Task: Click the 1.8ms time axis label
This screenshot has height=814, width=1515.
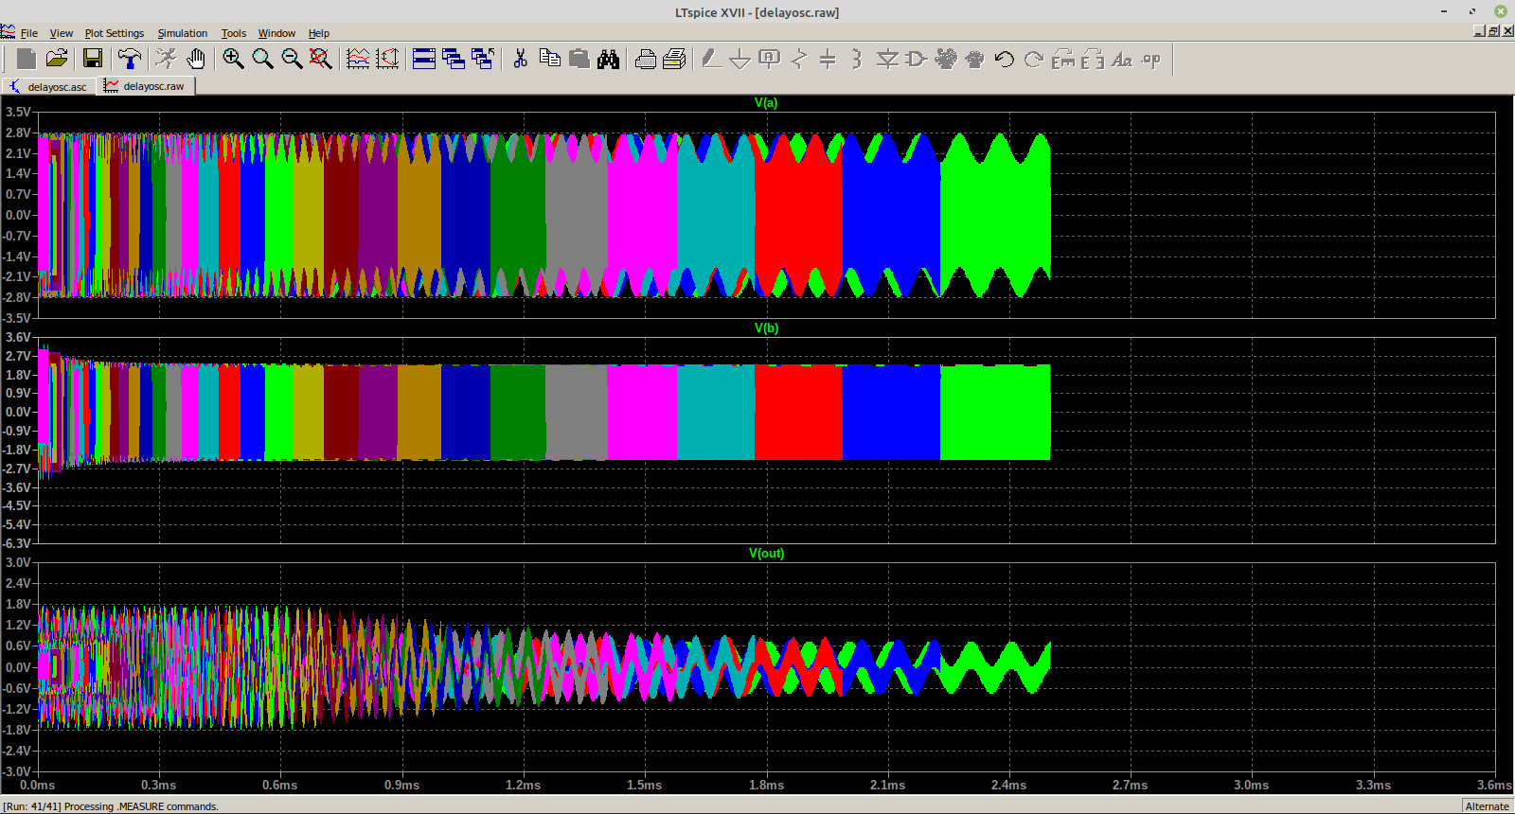Action: point(766,785)
